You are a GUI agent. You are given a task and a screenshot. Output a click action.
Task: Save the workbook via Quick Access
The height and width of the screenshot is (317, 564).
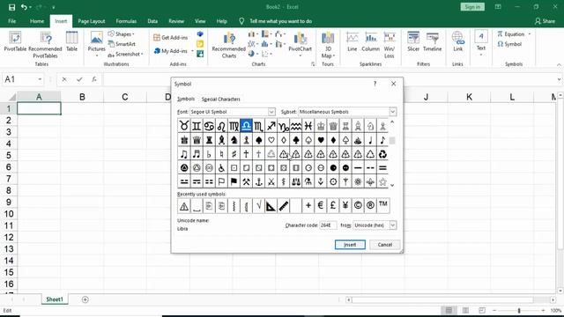click(11, 7)
